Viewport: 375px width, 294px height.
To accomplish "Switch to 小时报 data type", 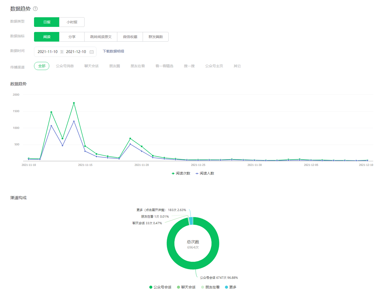I will (72, 22).
